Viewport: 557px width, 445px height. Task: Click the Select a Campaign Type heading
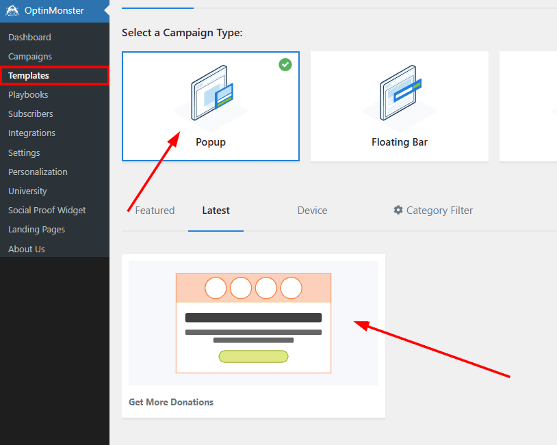(182, 33)
